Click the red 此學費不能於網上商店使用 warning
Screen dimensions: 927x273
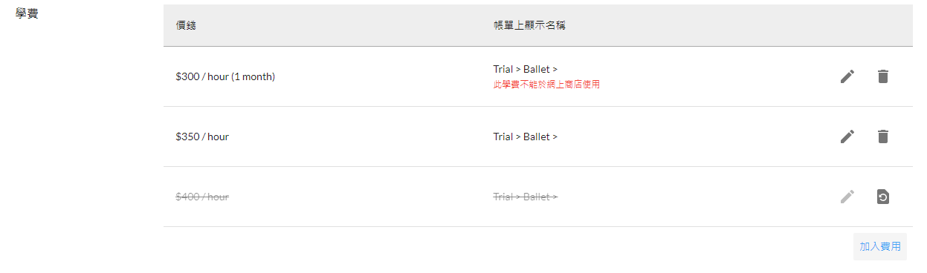click(x=546, y=85)
